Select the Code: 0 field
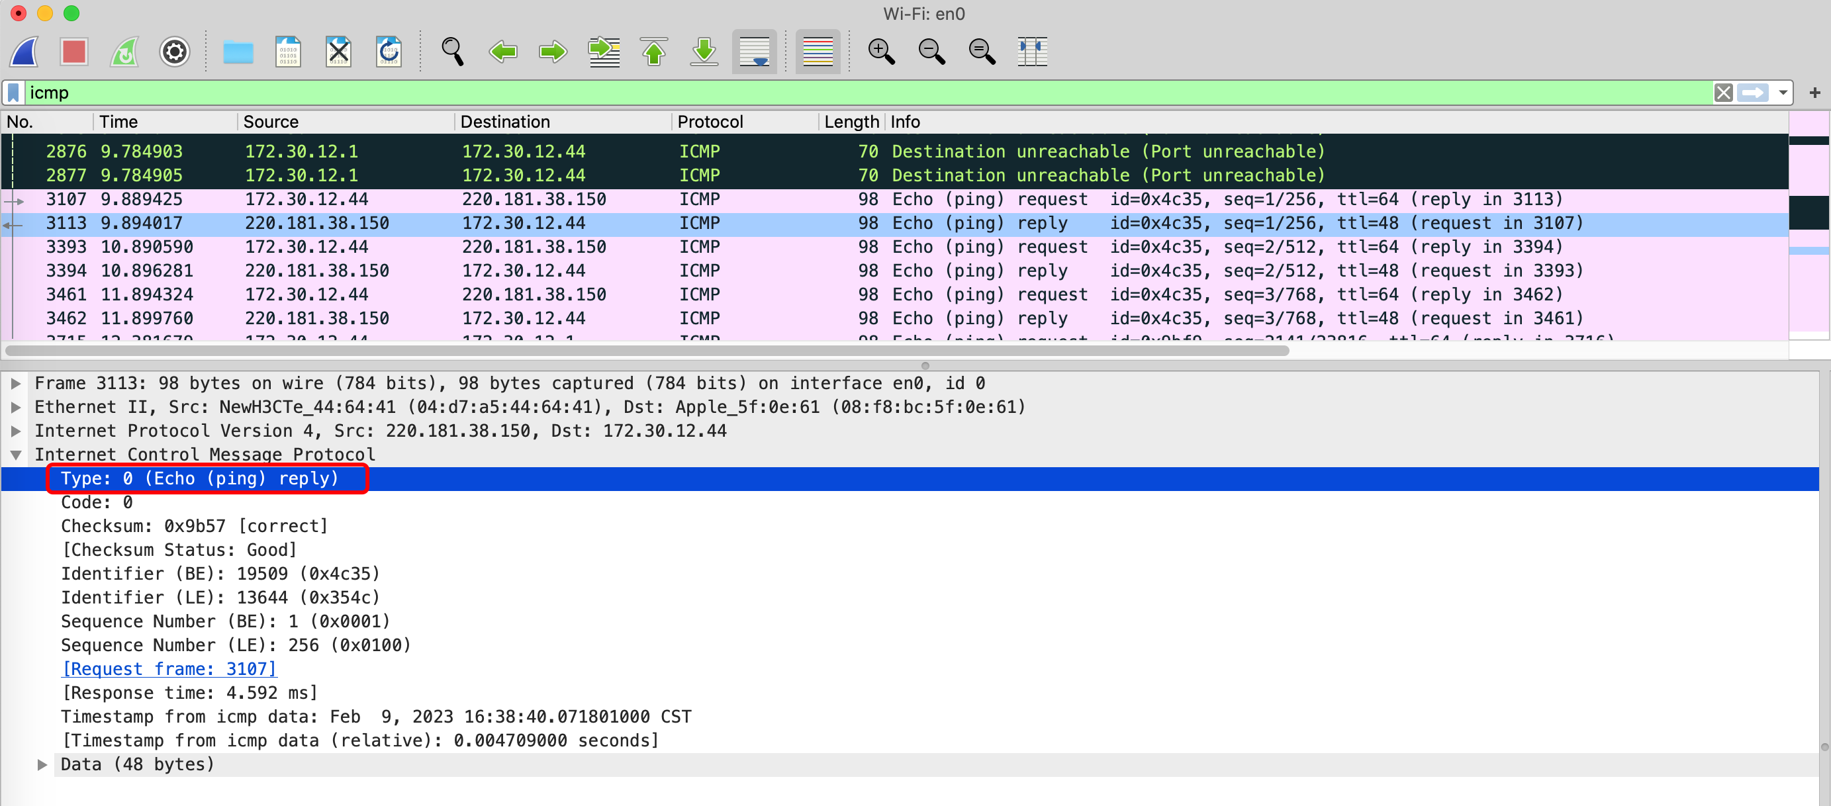The height and width of the screenshot is (806, 1831). click(910, 502)
